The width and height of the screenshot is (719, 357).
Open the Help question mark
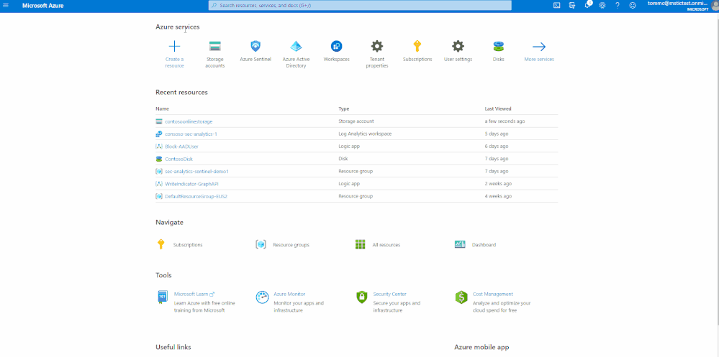pyautogui.click(x=618, y=6)
